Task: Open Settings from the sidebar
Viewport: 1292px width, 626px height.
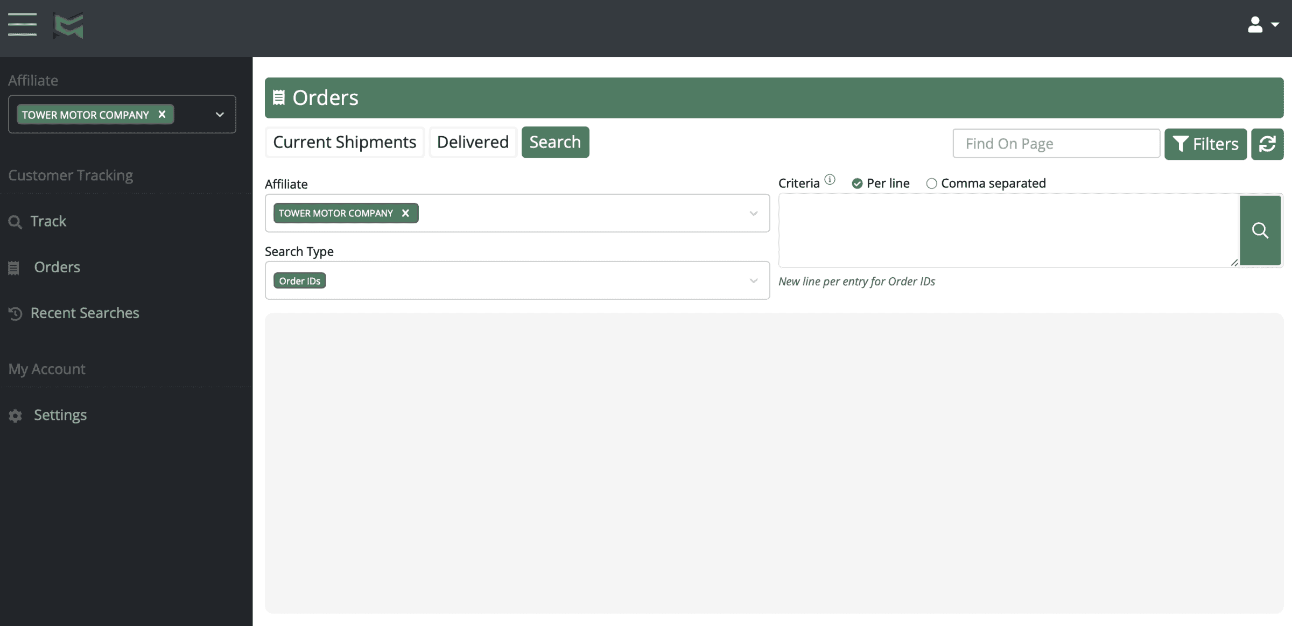Action: point(60,415)
